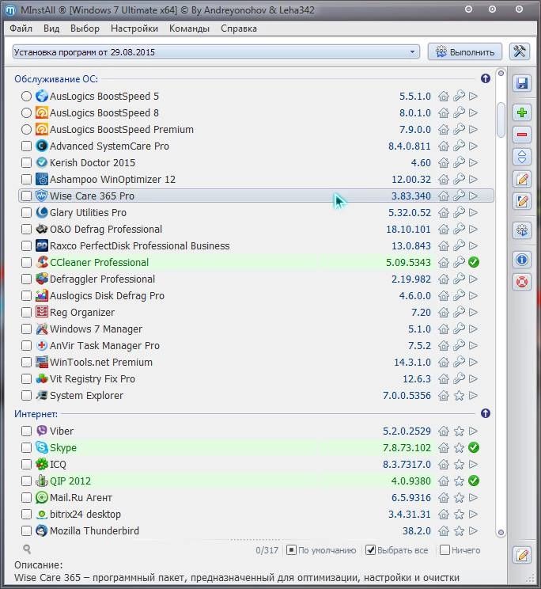Select the bitrix24 desktop entry
The width and height of the screenshot is (541, 589).
pos(85,515)
